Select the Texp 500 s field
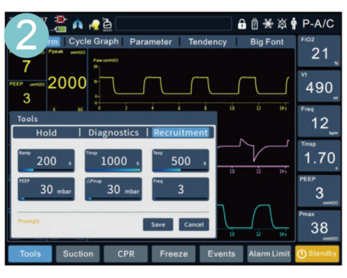This screenshot has height=278, width=347. pos(180,161)
